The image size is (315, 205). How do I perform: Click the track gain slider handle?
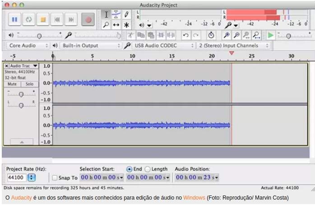(x=21, y=94)
